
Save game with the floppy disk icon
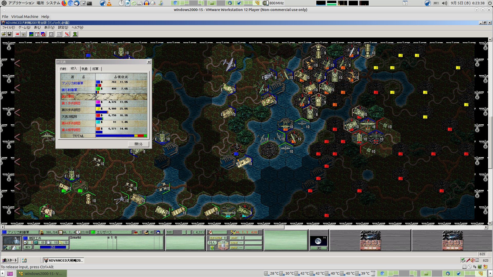[x=10, y=34]
